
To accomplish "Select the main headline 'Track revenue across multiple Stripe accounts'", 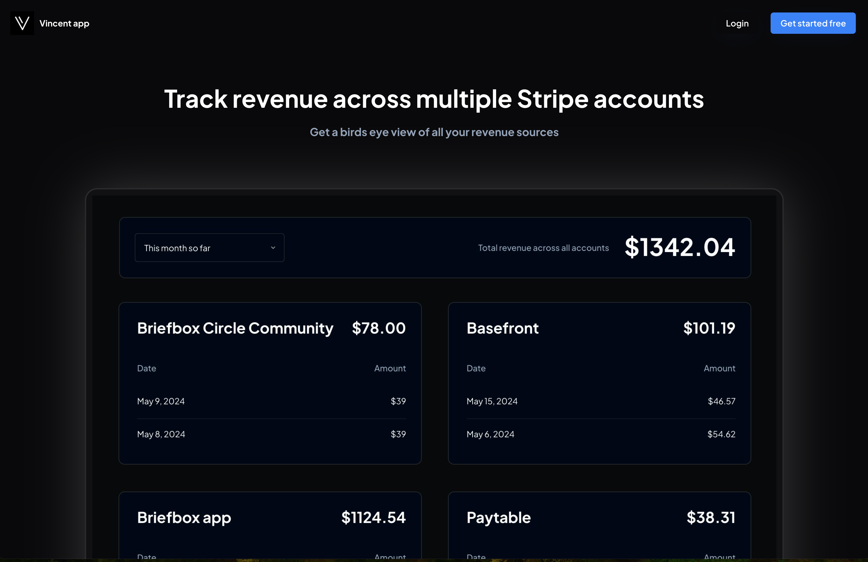I will pyautogui.click(x=434, y=99).
